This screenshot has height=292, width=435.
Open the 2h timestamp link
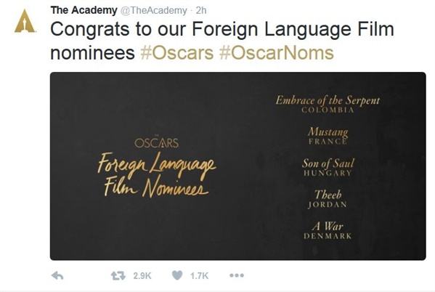201,10
